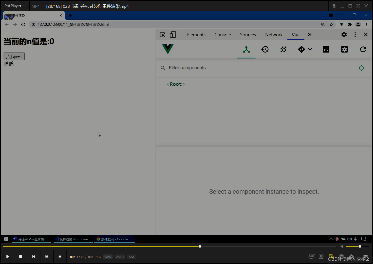Click the address bar URL
The image size is (373, 264).
(73, 24)
